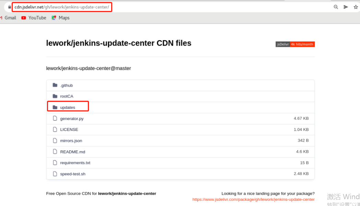Screen dimensions: 360x206
Task: Open README.md file
Action: 72,152
